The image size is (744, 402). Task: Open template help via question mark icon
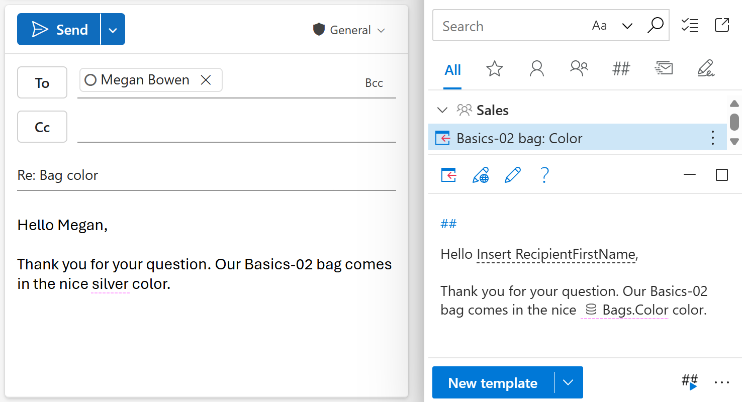(544, 175)
